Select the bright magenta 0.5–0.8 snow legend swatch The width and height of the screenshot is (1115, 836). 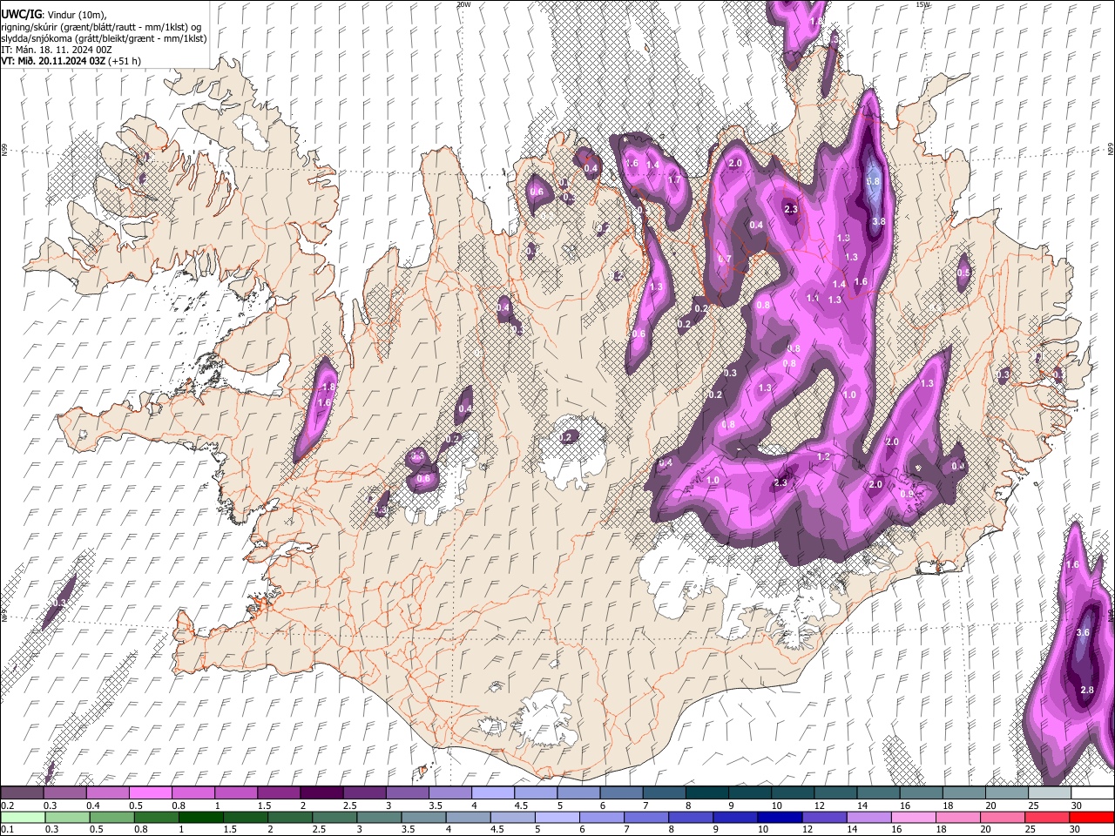pyautogui.click(x=152, y=792)
